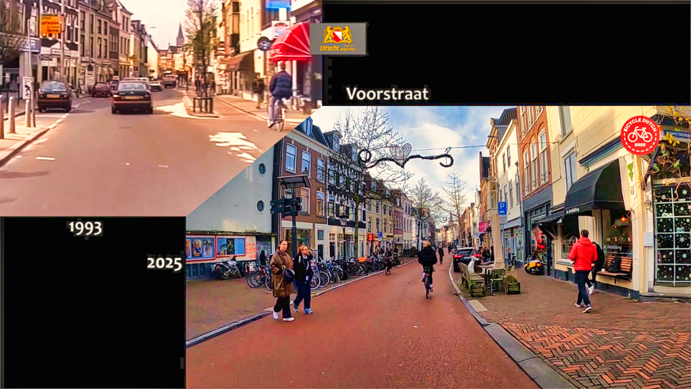This screenshot has width=691, height=389.
Task: Click the red Bicycle Dutch badge
Action: pyautogui.click(x=640, y=135)
